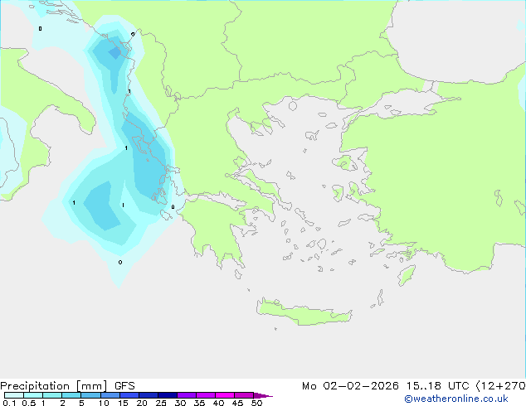Image resolution: width=526 pixels, height=406 pixels.
Task: Click the '(12+270' forecast run text
Action: pyautogui.click(x=501, y=386)
